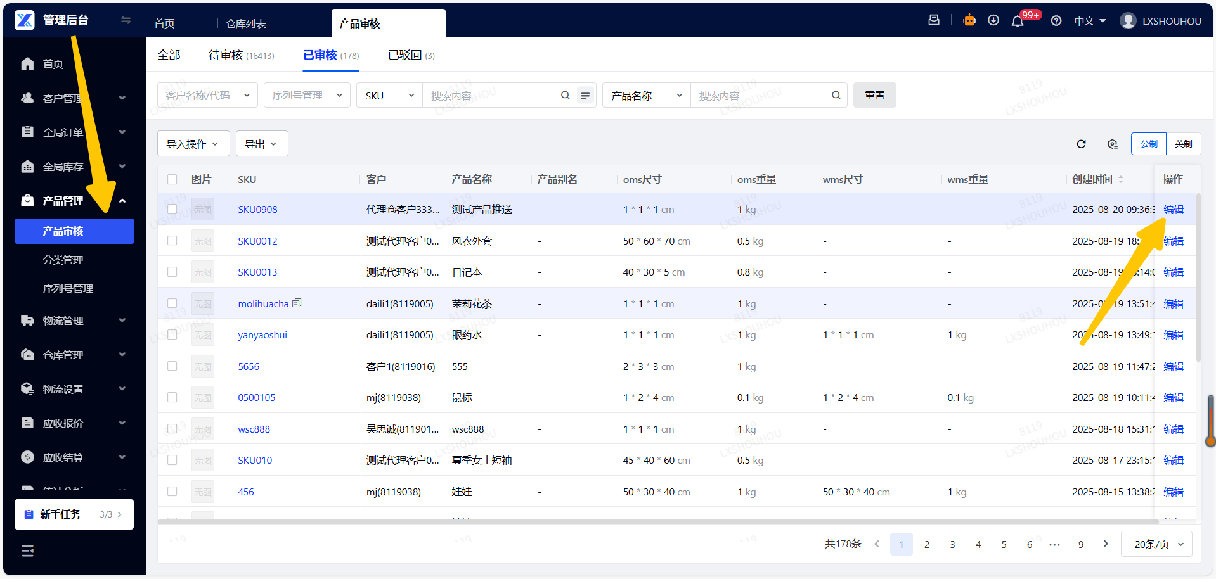Open the column settings icon
1216x579 pixels.
pyautogui.click(x=1112, y=144)
